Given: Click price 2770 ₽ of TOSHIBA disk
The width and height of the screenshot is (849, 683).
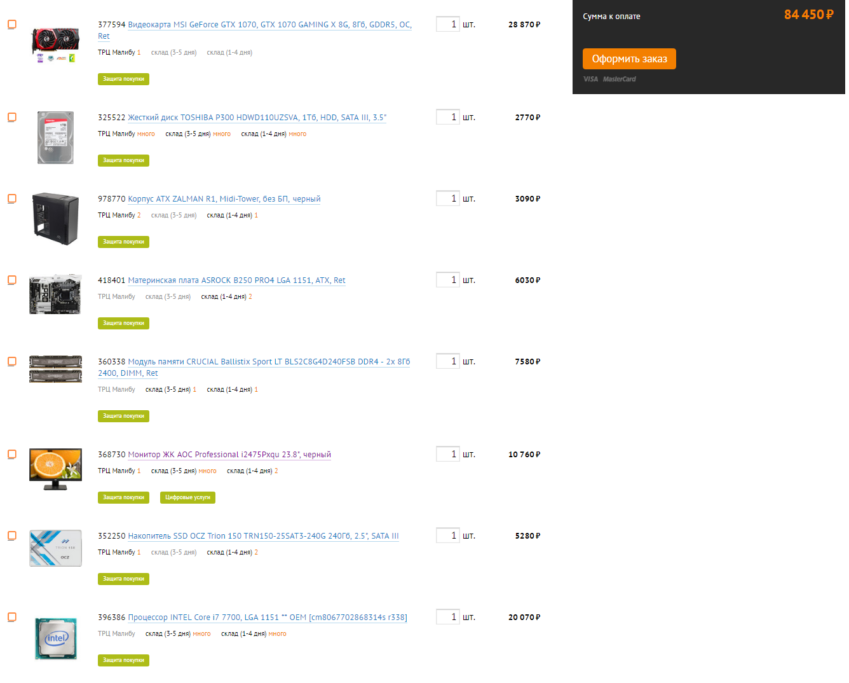Looking at the screenshot, I should point(527,118).
